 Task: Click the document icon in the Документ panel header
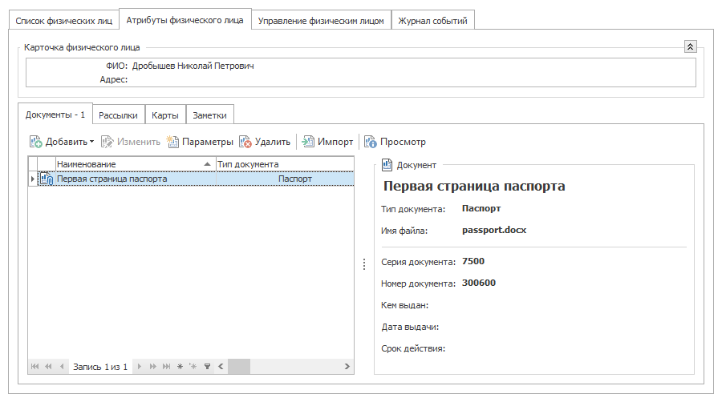tap(387, 165)
